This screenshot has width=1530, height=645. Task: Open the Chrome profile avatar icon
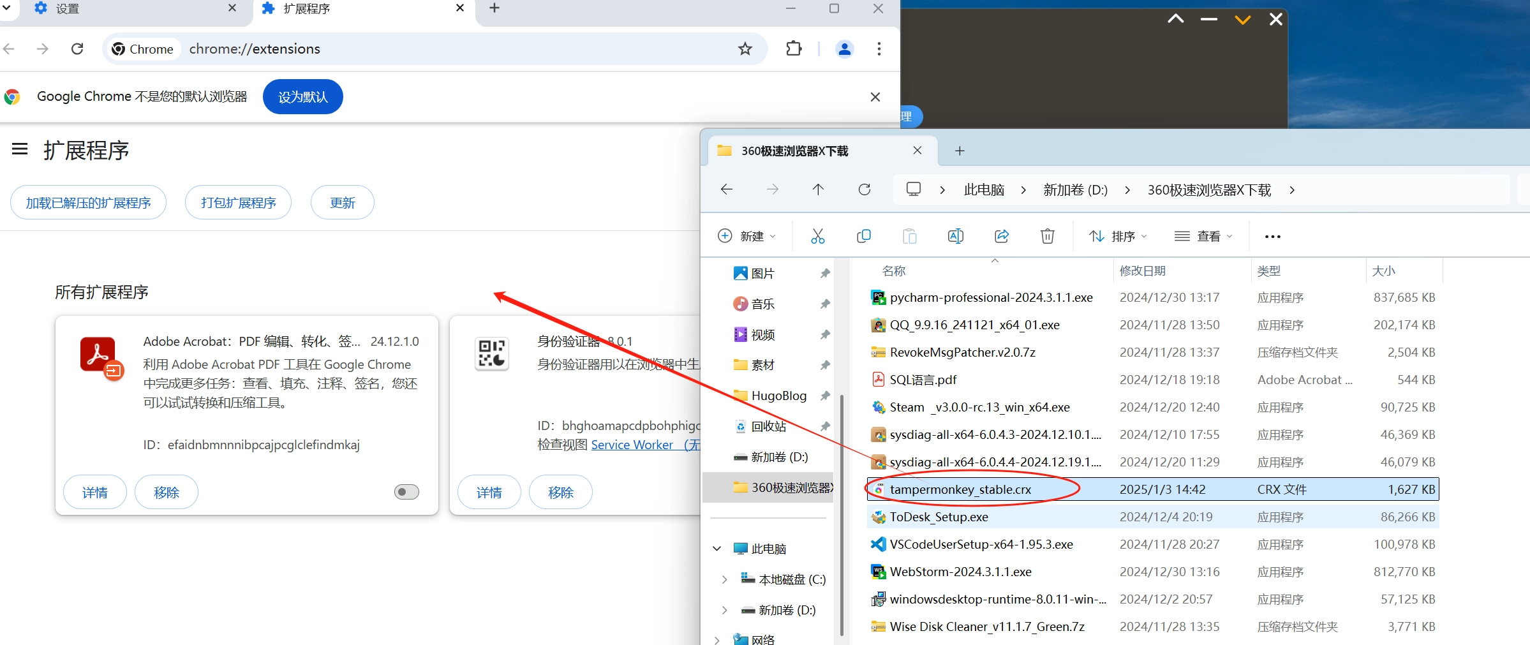(844, 48)
